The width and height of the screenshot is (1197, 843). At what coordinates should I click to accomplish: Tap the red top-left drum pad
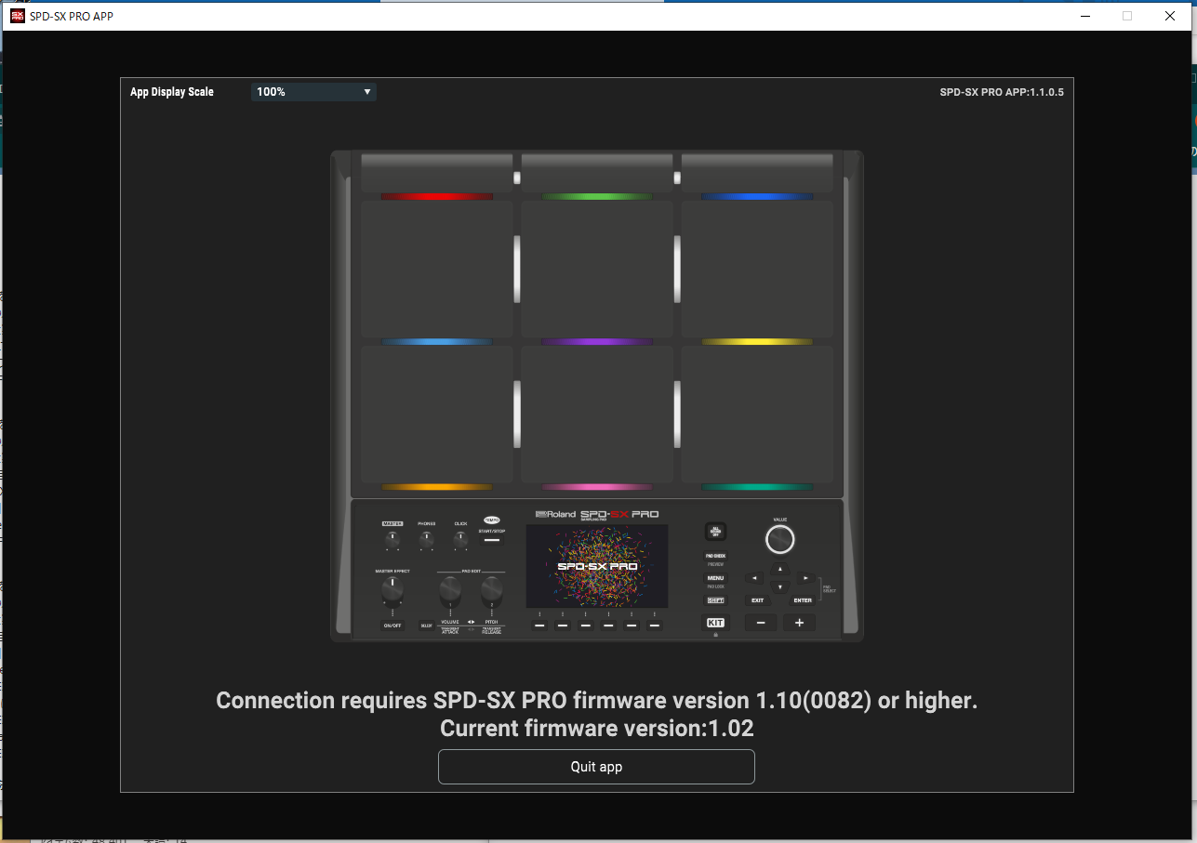[436, 270]
